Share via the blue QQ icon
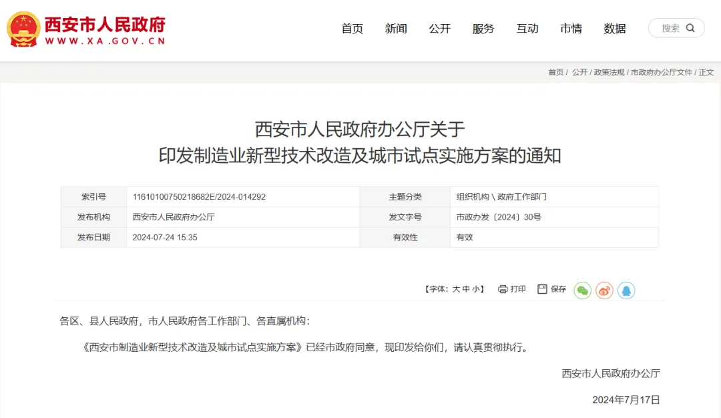Image resolution: width=721 pixels, height=418 pixels. 626,290
